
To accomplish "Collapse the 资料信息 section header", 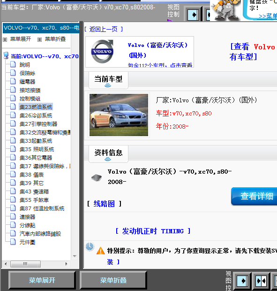I will 108,154.
